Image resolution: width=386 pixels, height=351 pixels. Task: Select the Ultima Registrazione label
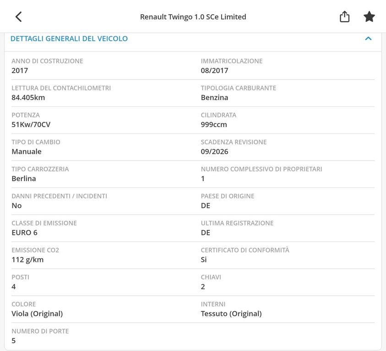pos(237,223)
